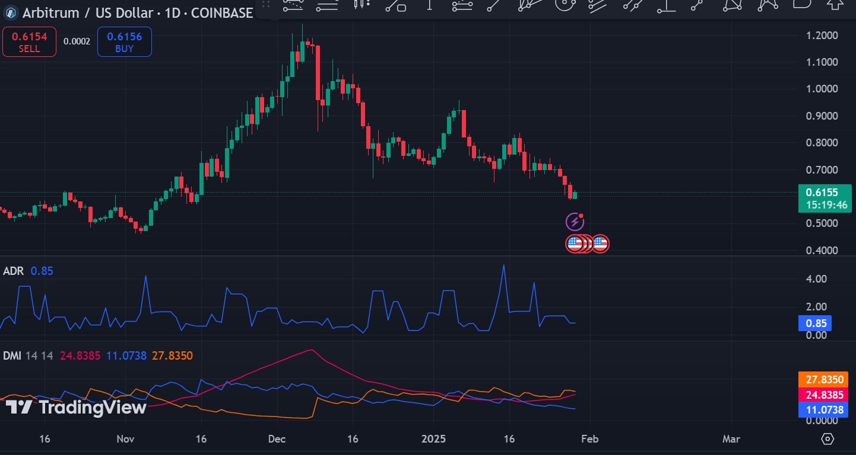Click the red SELL 0.6154 button
The width and height of the screenshot is (856, 455).
29,42
